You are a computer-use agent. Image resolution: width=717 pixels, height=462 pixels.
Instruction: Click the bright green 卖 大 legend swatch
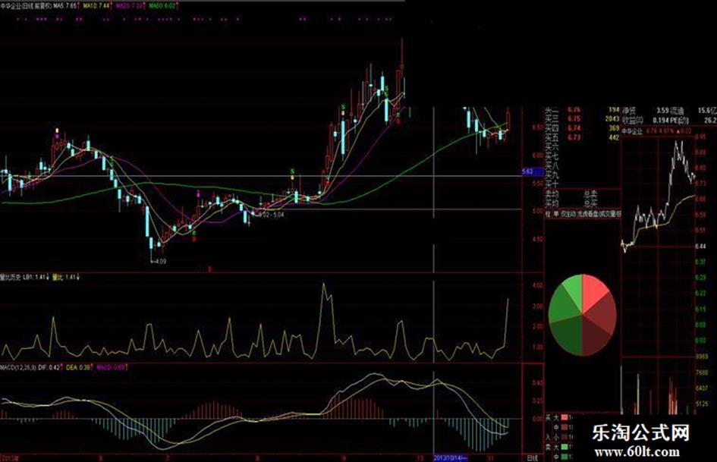coord(564,447)
